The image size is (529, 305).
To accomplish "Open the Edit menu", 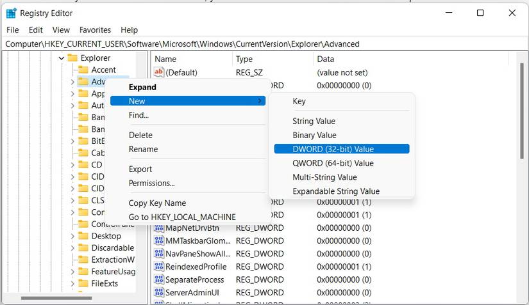I will pyautogui.click(x=35, y=30).
